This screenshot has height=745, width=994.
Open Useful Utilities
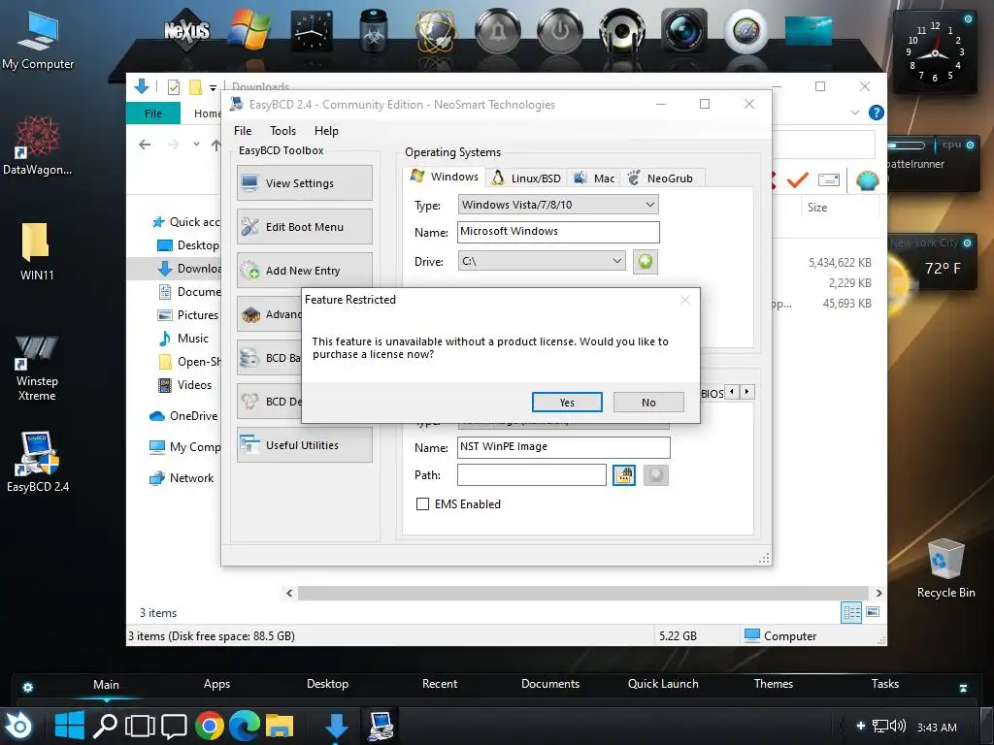[x=304, y=445]
